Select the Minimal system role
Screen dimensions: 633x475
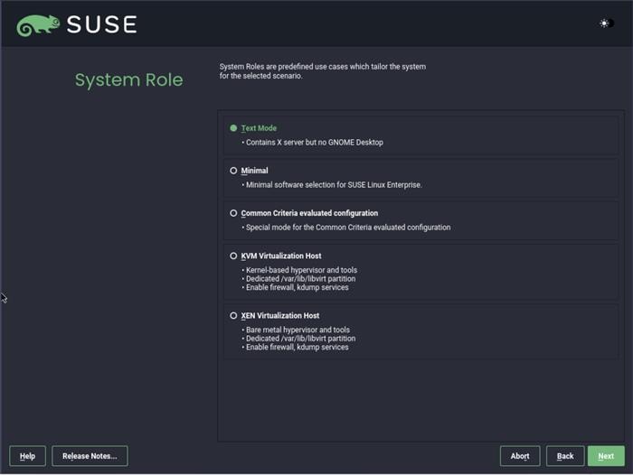point(233,171)
